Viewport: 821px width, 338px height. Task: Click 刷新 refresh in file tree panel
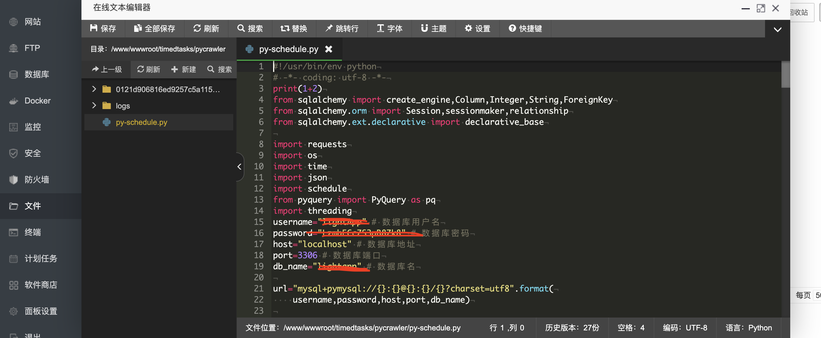pos(149,69)
